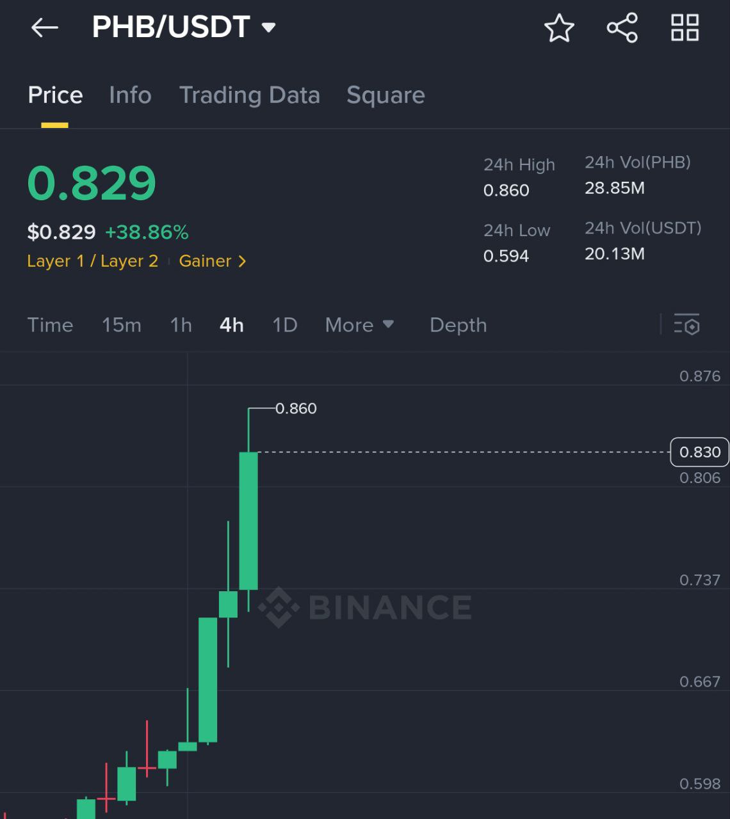Tap the large 0.829 price
Screen dimensions: 730x819
(x=92, y=184)
